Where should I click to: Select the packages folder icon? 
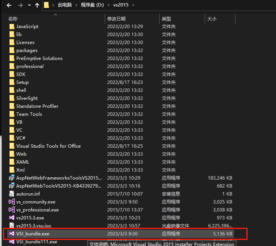pos(12,50)
